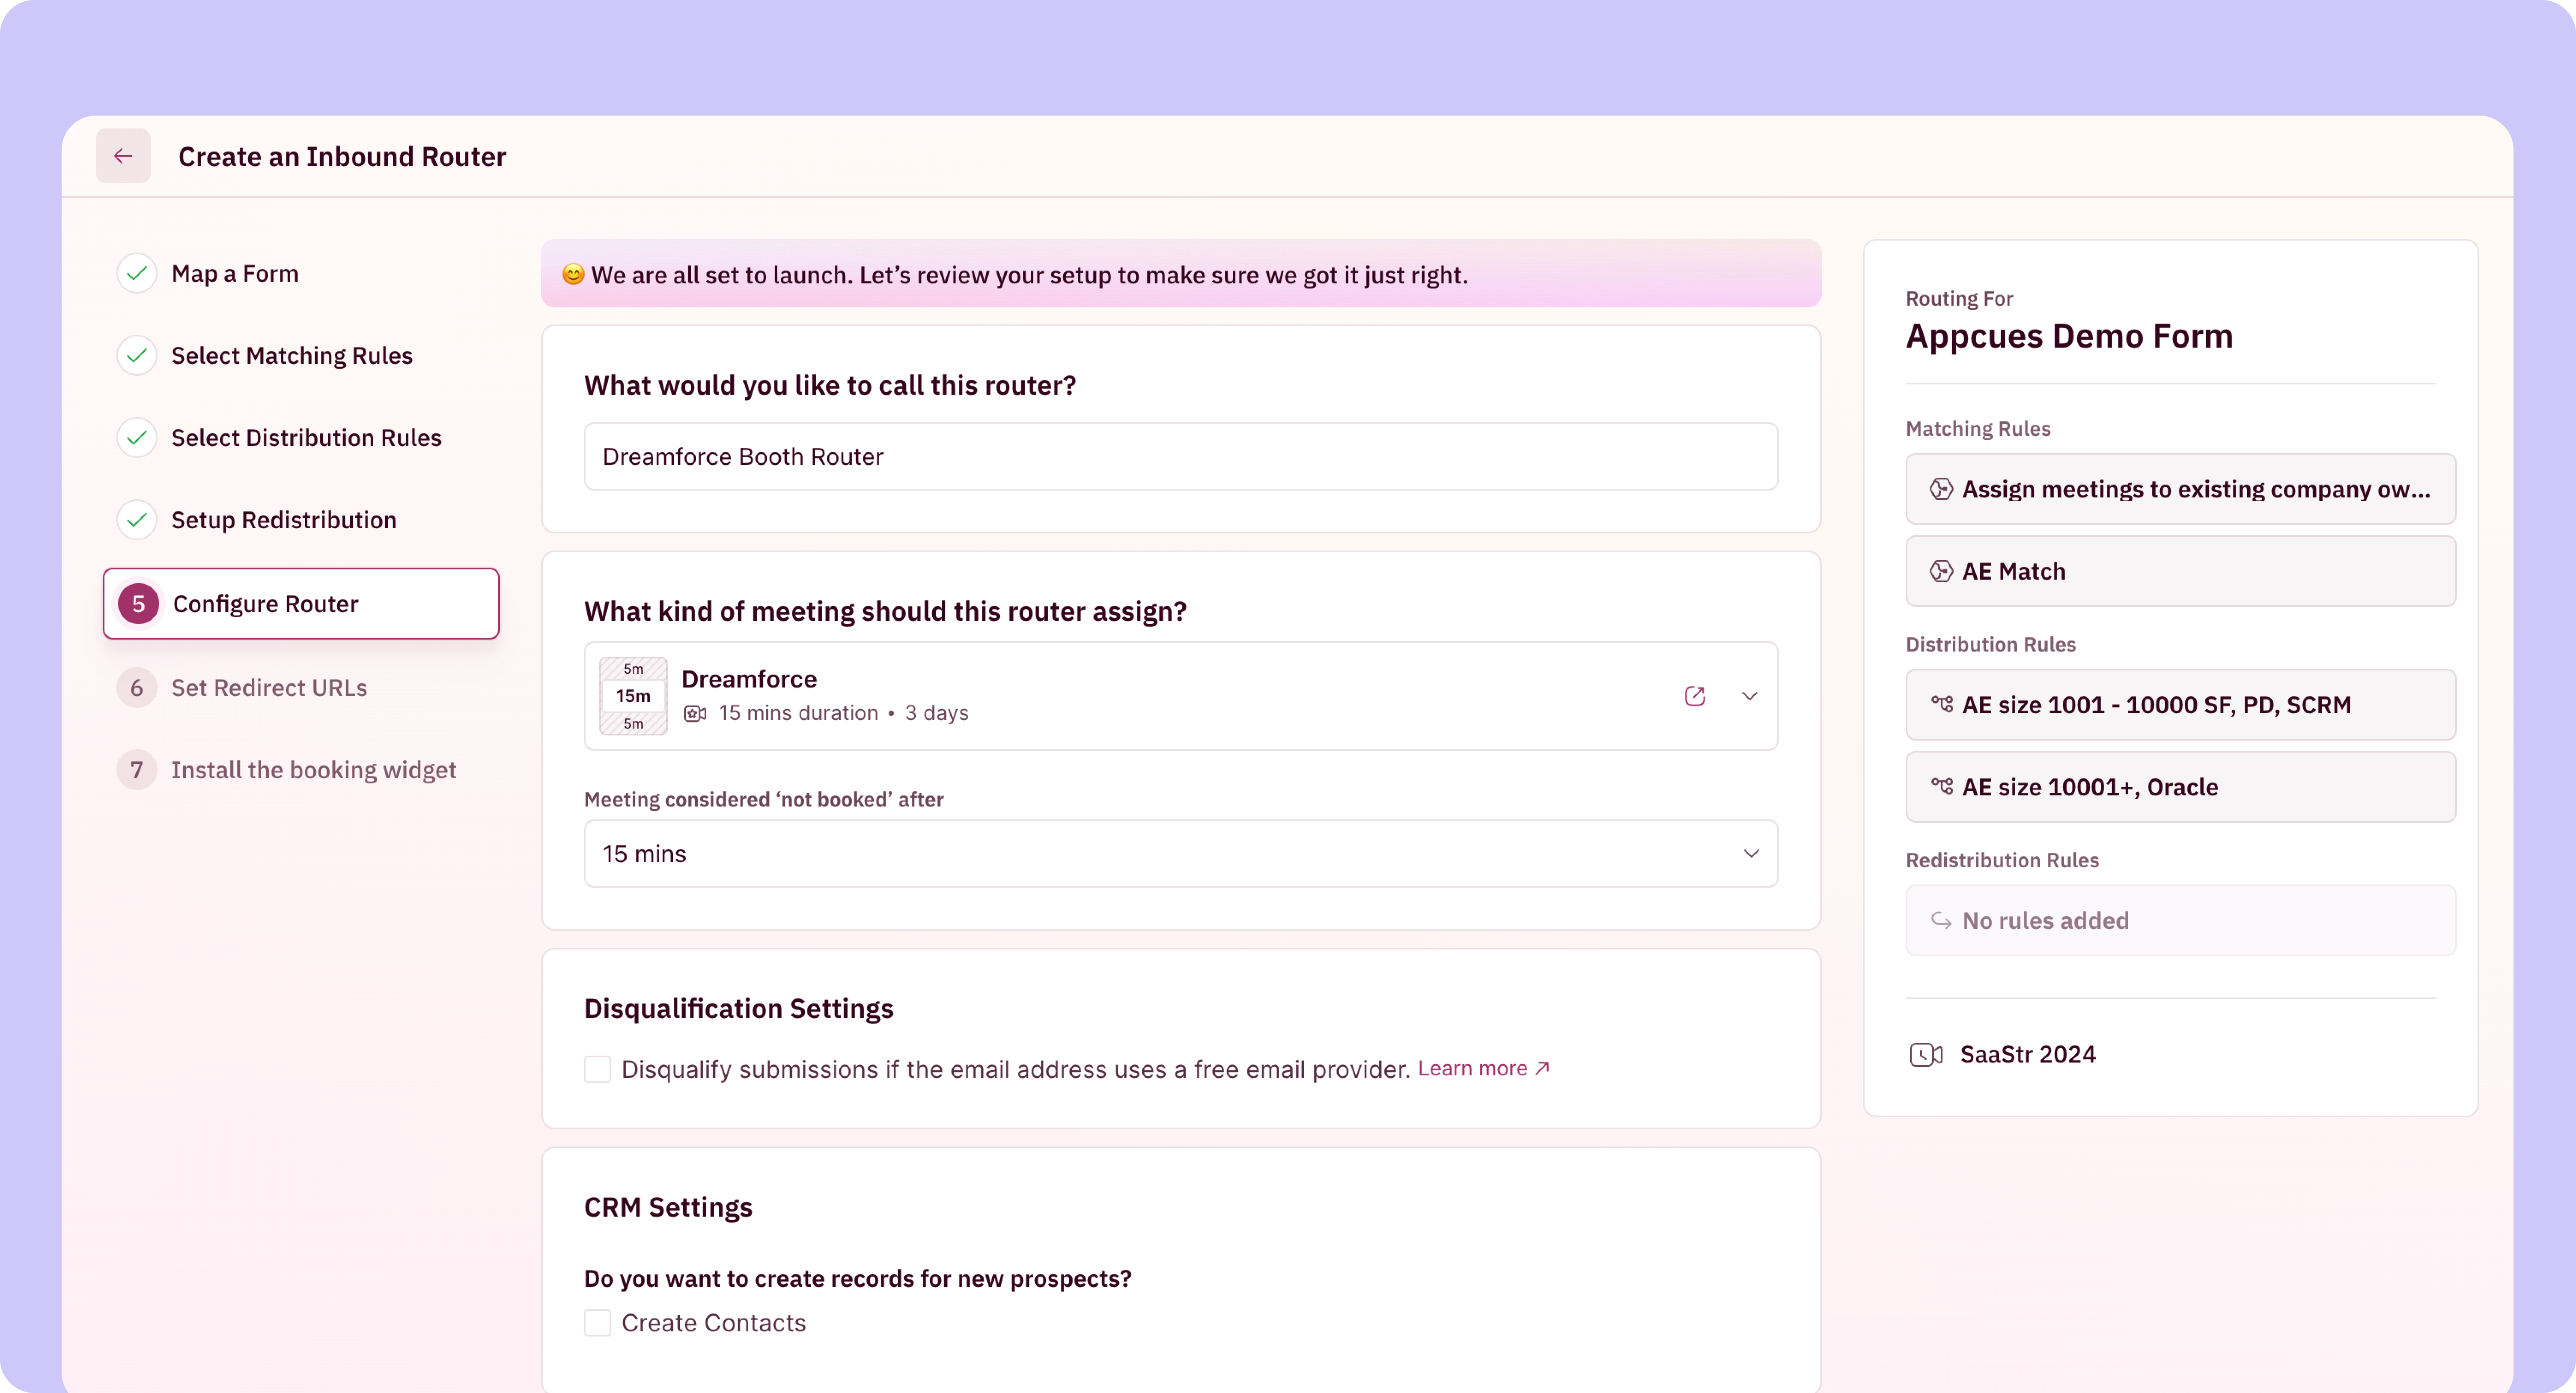Check the Create Contacts checkbox
The width and height of the screenshot is (2576, 1393).
tap(597, 1323)
